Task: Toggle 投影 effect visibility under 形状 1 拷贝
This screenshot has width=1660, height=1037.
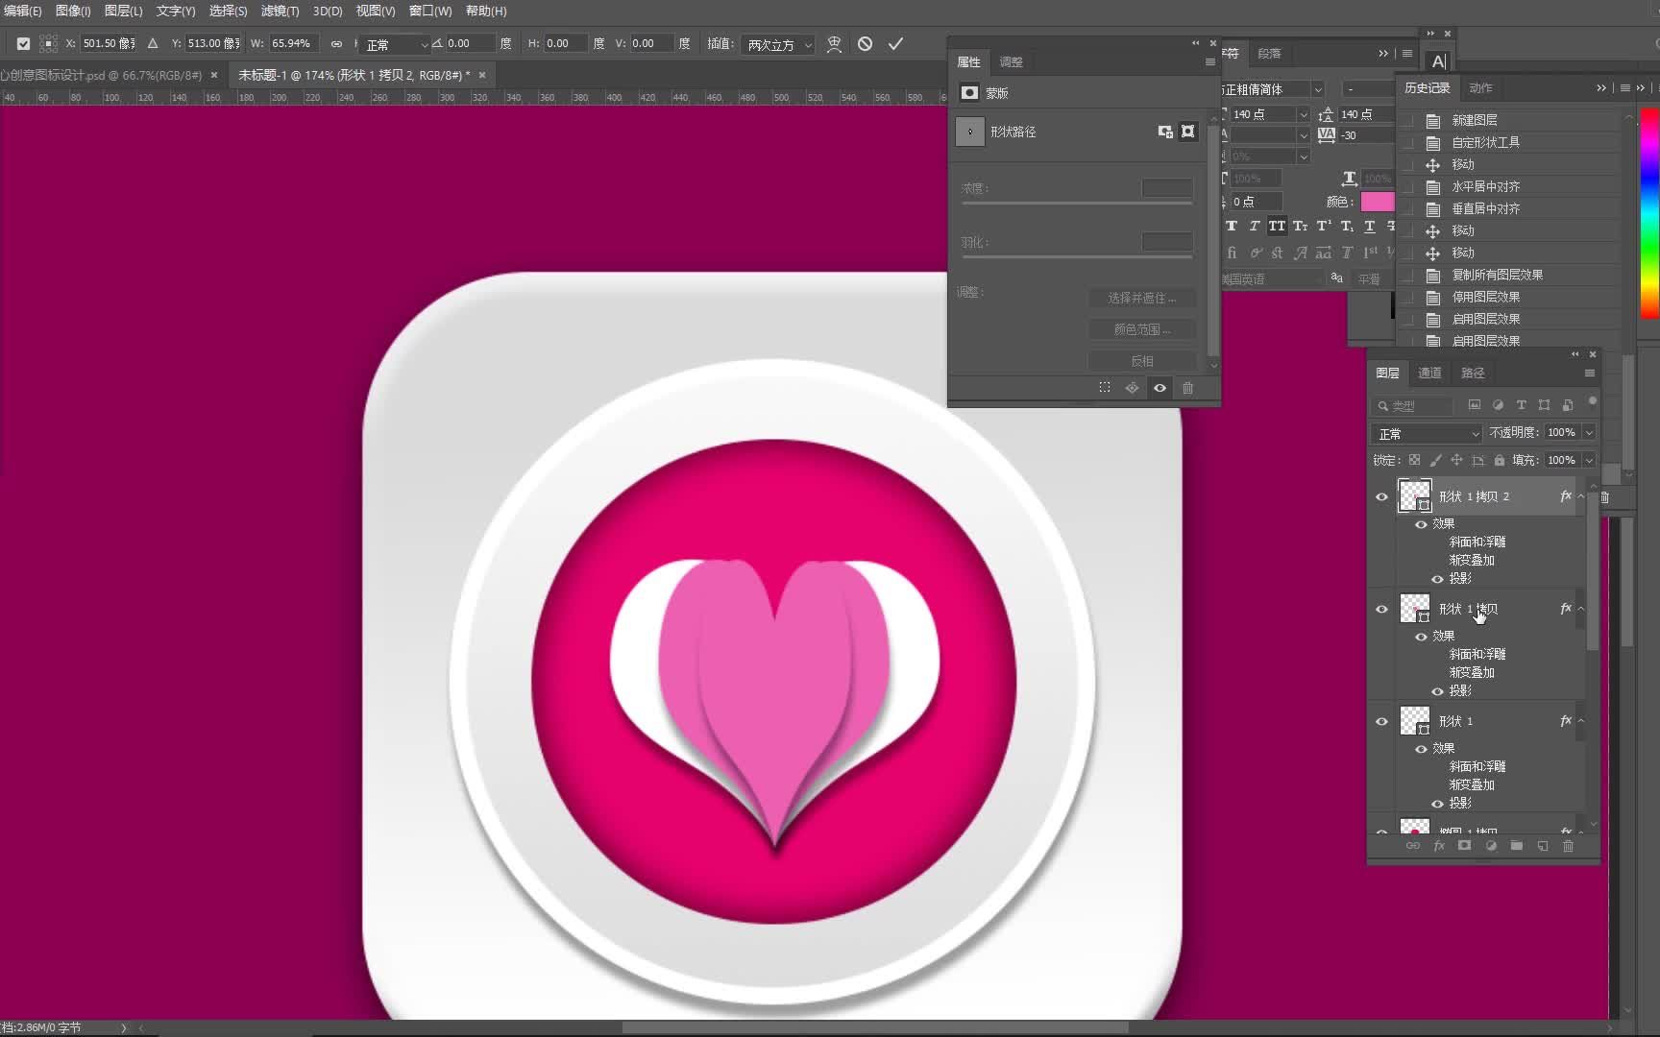Action: click(1437, 691)
